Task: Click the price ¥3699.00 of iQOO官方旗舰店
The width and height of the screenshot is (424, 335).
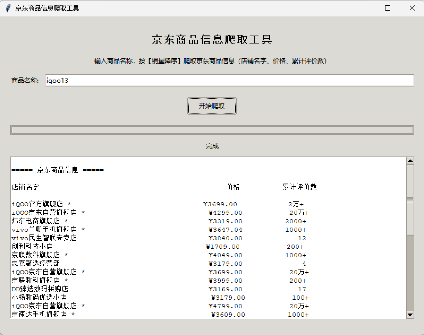Action: (x=220, y=204)
